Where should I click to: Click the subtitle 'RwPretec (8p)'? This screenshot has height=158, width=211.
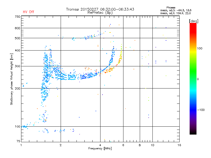click(100, 13)
